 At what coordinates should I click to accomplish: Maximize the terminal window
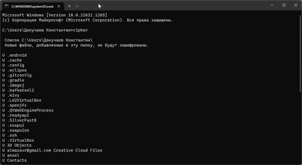point(284,5)
